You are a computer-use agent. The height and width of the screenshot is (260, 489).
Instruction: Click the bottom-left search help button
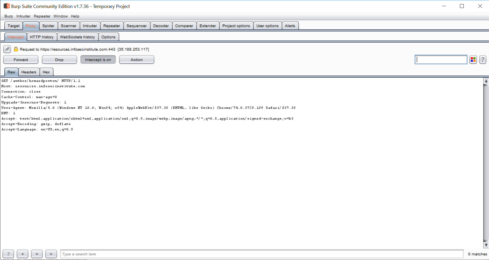[8, 254]
